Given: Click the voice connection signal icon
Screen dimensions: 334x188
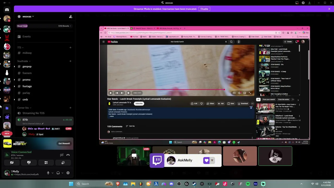Looking at the screenshot, I should (7, 155).
